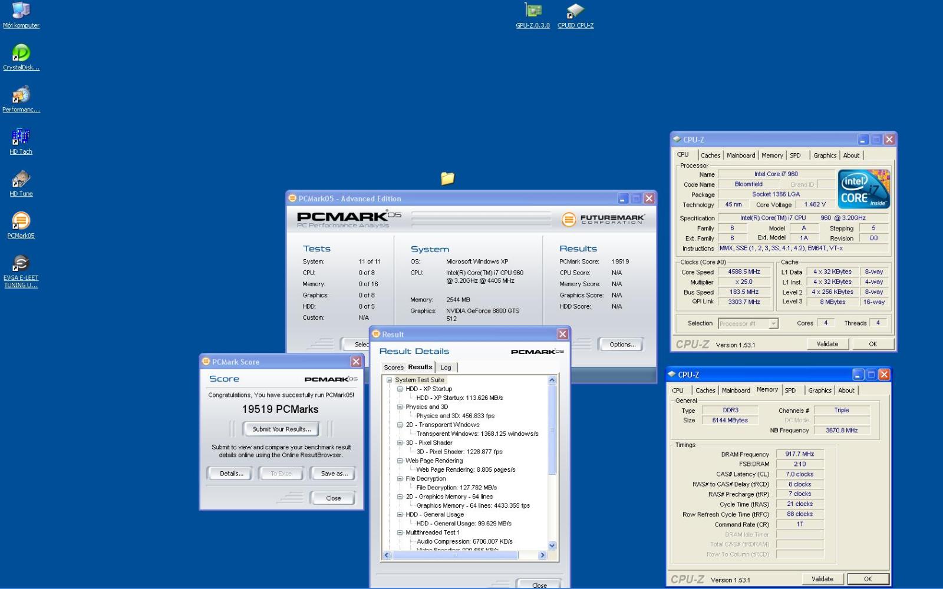Collapse Web Page Rendering node
943x589 pixels.
pyautogui.click(x=400, y=461)
